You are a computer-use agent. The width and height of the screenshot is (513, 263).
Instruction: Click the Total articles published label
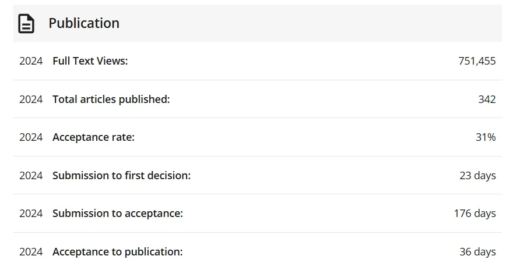(111, 99)
